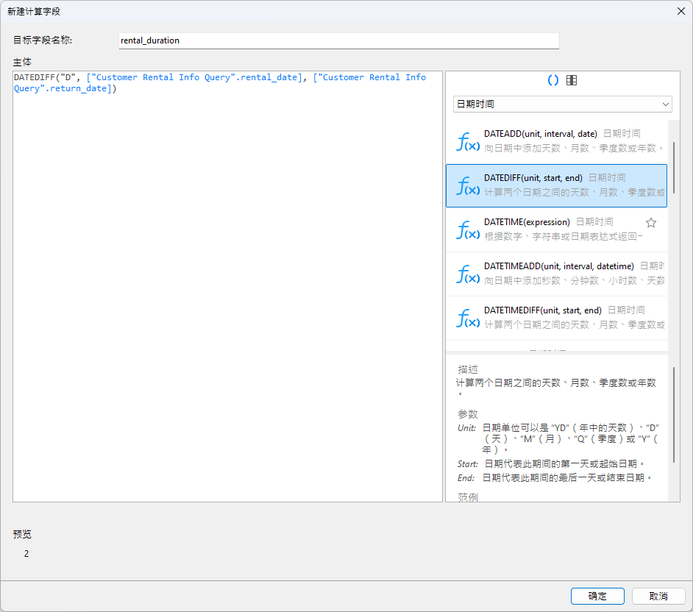Click the 目标字段名称 label
Screen dimensions: 693x612
[x=43, y=40]
